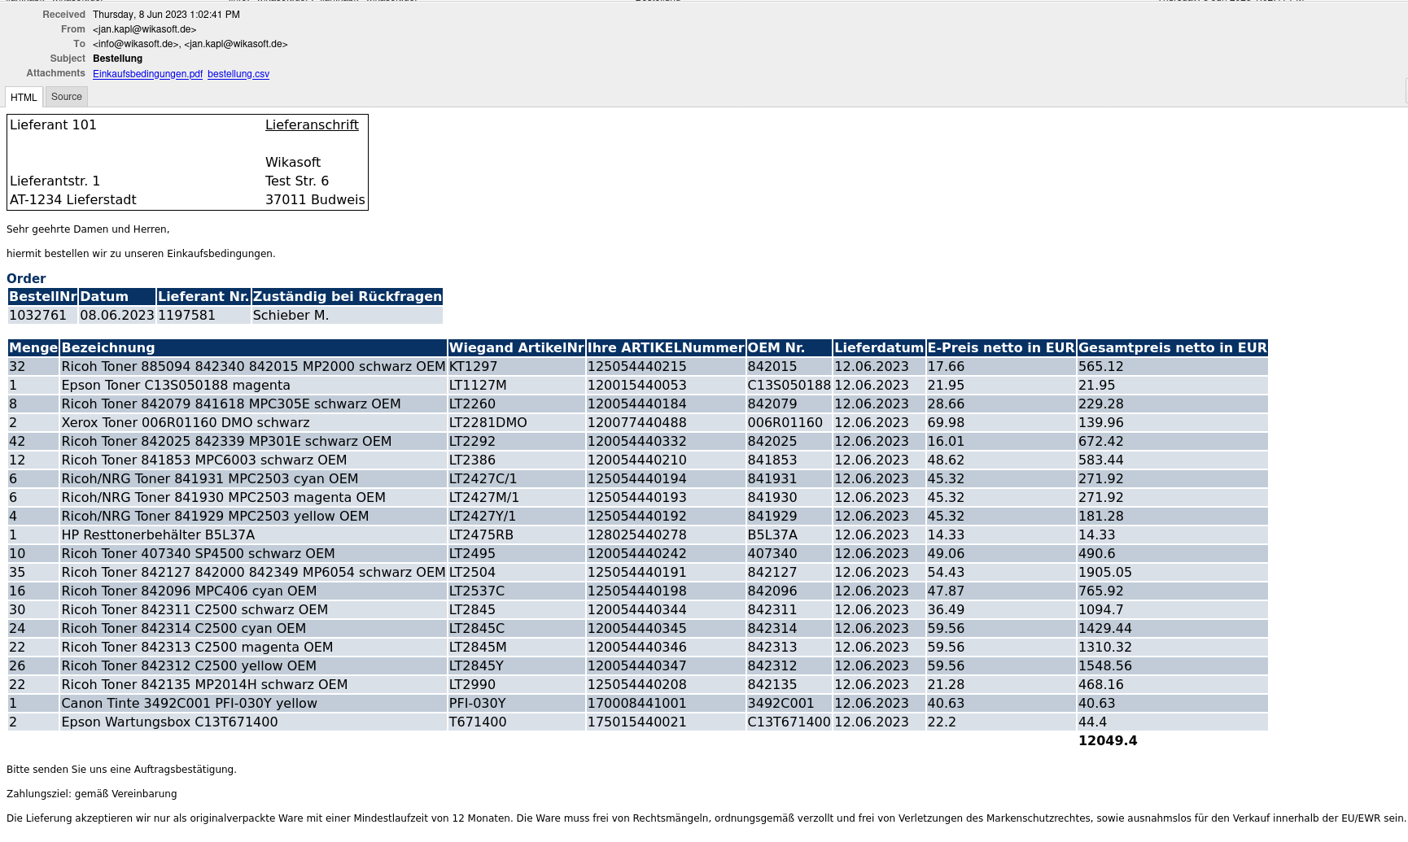Screen dimensions: 1408x842
Task: Switch to the Source tab
Action: [66, 97]
